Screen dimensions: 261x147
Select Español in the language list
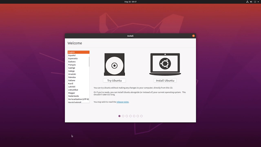coord(78,56)
